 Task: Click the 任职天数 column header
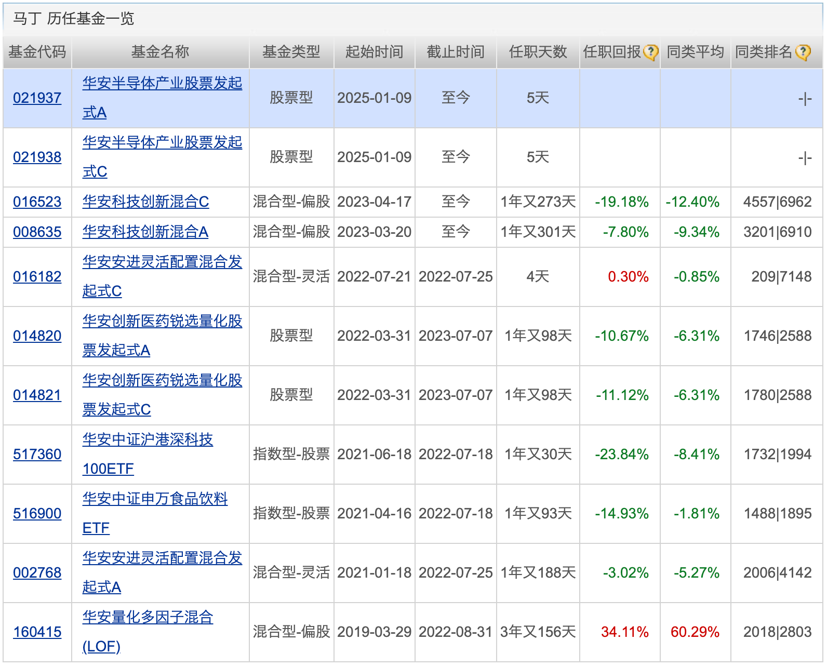[x=538, y=52]
